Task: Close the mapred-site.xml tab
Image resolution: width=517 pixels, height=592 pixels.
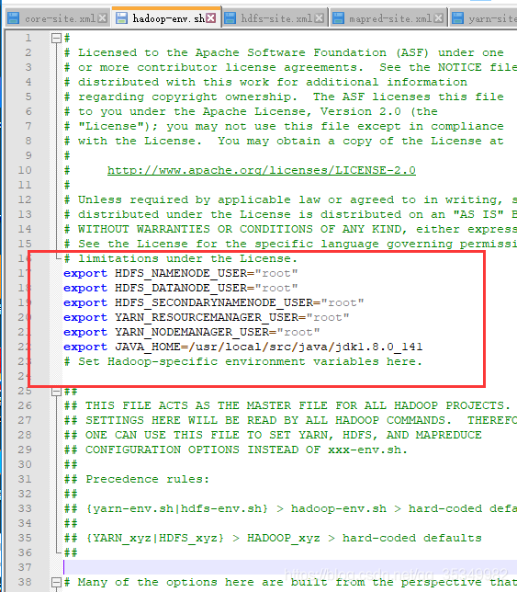Action: tap(438, 17)
